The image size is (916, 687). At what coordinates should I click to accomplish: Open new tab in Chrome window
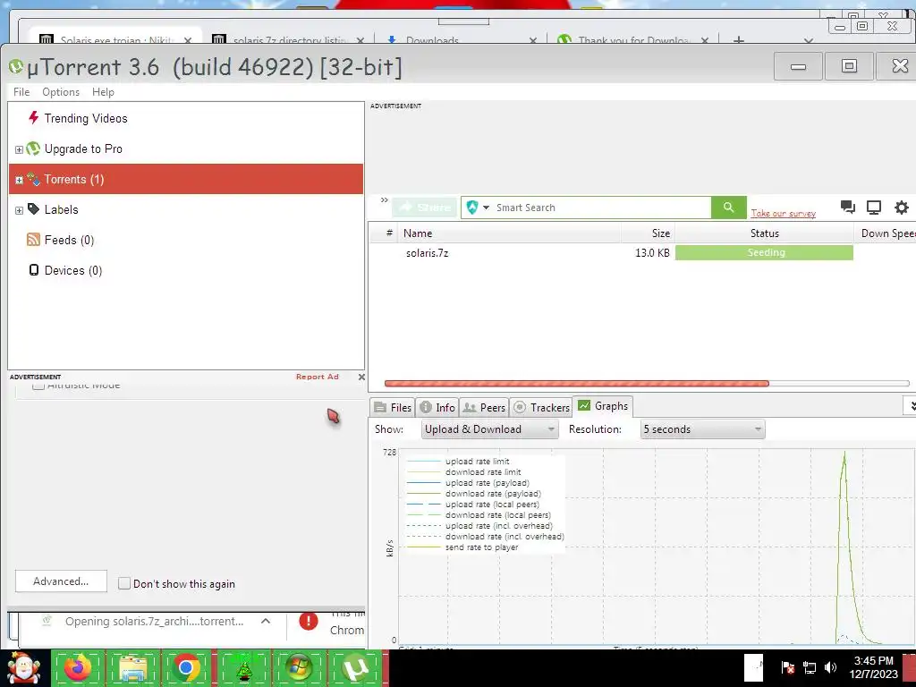point(738,39)
